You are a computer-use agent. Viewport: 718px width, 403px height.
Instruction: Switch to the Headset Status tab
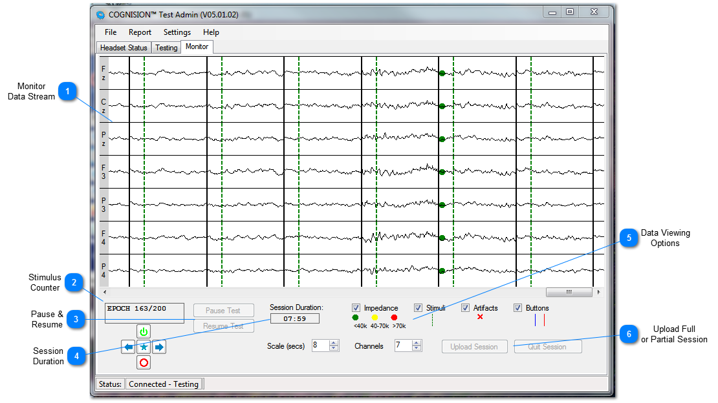124,48
